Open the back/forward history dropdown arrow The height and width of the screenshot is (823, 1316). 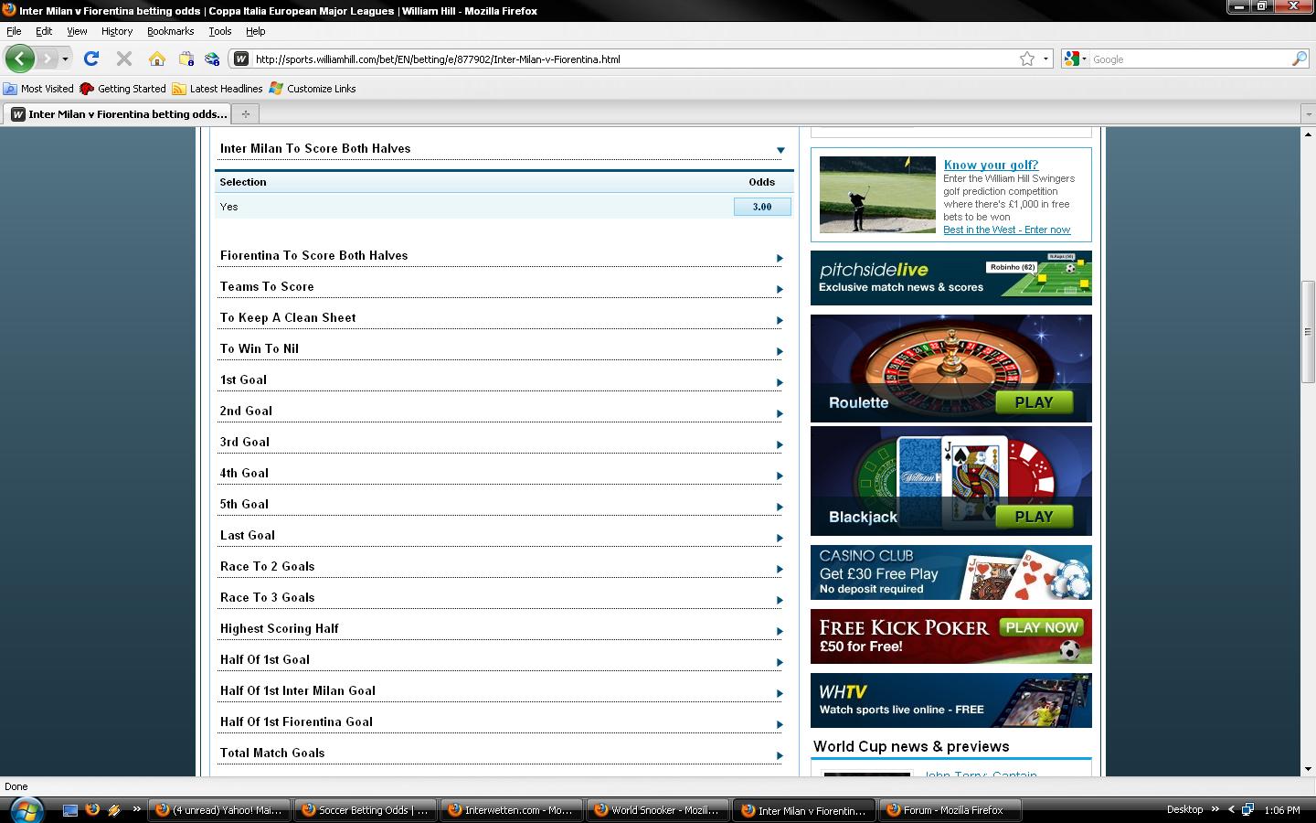point(65,59)
